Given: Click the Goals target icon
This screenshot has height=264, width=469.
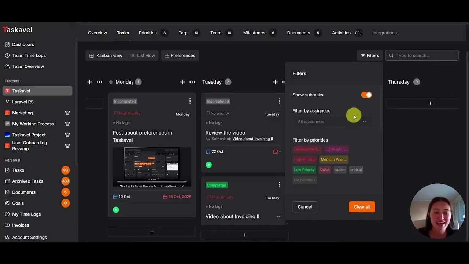Looking at the screenshot, I should coord(7,203).
